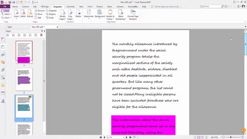Image resolution: width=247 pixels, height=139 pixels.
Task: Open the page number 1 / 4 dropdown
Action: (123, 137)
